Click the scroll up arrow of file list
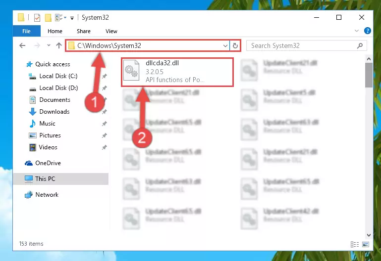The height and width of the screenshot is (261, 381). click(x=369, y=59)
